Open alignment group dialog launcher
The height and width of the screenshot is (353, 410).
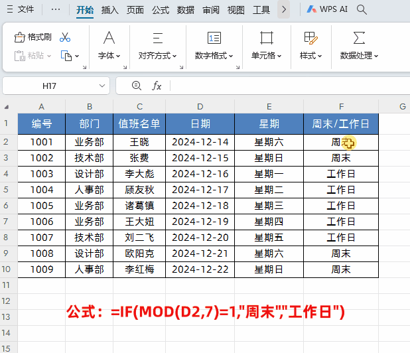[182, 68]
